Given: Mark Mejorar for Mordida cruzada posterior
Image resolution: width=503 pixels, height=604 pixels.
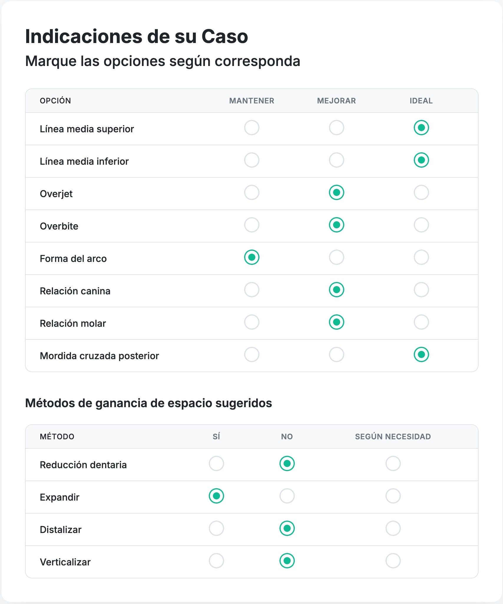Looking at the screenshot, I should click(x=336, y=355).
